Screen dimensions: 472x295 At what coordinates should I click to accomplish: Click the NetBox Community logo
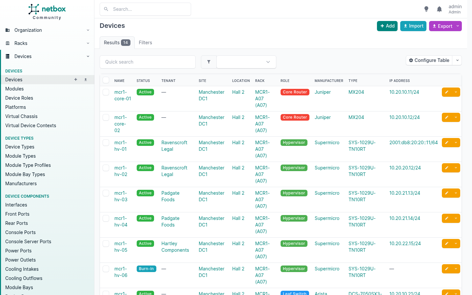[47, 12]
